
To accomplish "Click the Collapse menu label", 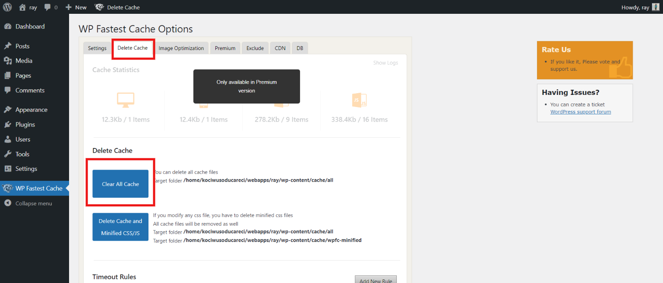I will point(34,203).
